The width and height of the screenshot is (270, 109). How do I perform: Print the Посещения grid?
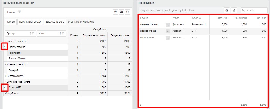227,10
